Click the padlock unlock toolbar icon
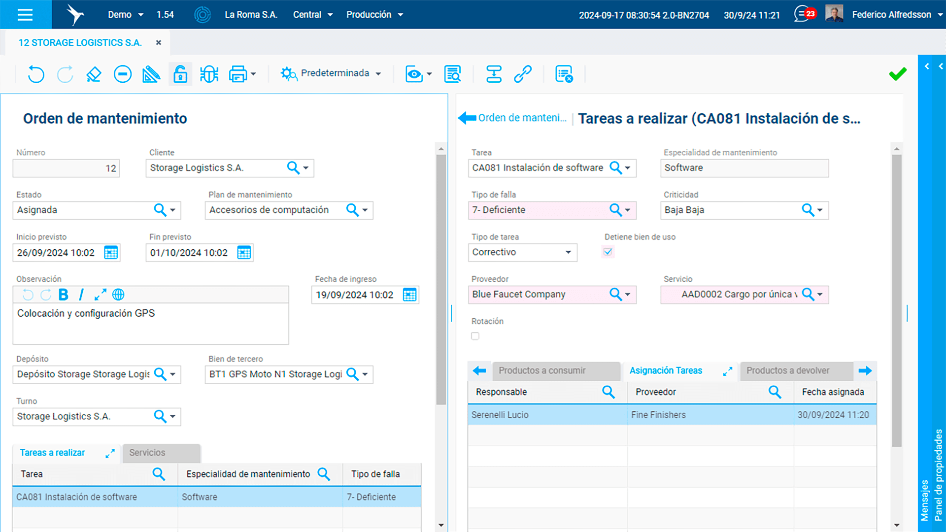 point(180,74)
